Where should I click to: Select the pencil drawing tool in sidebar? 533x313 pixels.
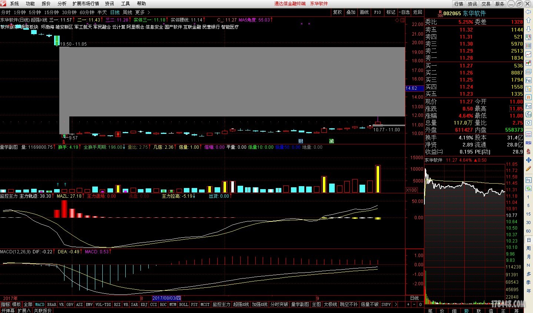(x=529, y=169)
